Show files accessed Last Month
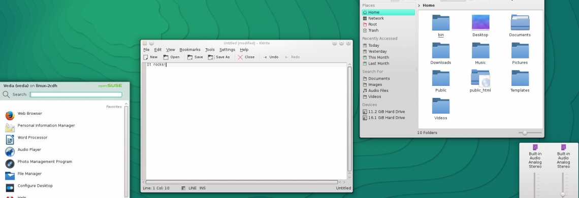This screenshot has height=198, width=579. 388,63
